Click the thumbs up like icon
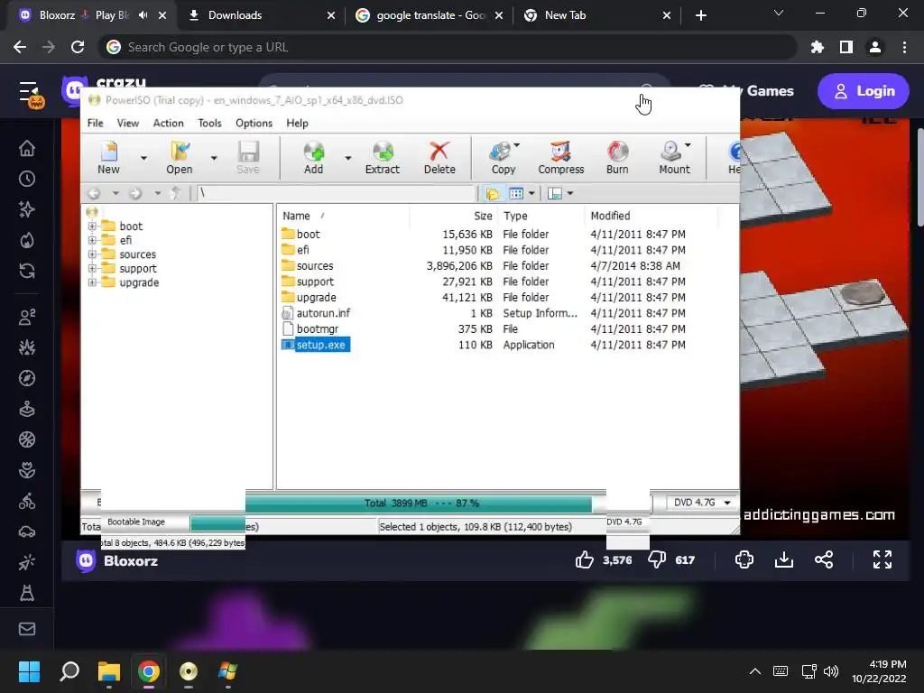Image resolution: width=924 pixels, height=693 pixels. click(x=585, y=559)
